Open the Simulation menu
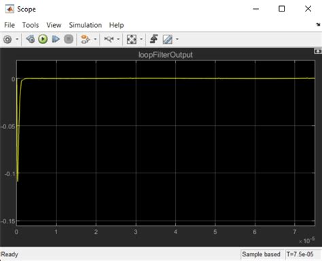The width and height of the screenshot is (322, 261). click(86, 25)
